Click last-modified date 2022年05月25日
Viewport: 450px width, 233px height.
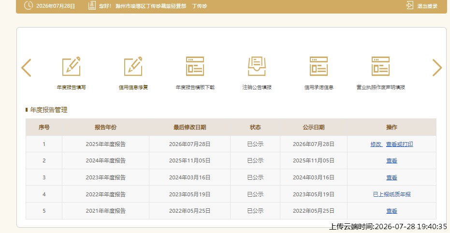point(189,211)
